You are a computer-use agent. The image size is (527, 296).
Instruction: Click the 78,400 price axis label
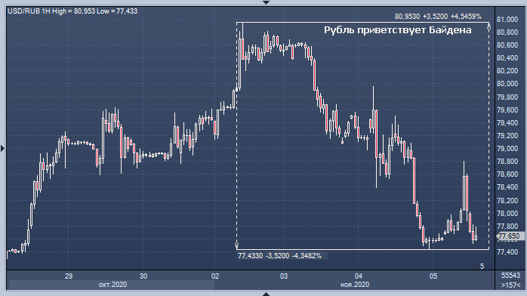click(507, 187)
